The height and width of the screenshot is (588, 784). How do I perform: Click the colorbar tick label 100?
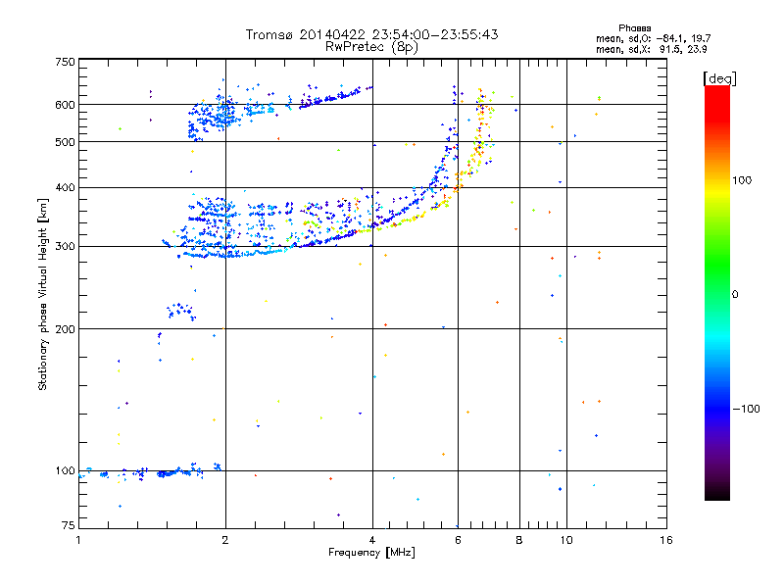tap(742, 180)
